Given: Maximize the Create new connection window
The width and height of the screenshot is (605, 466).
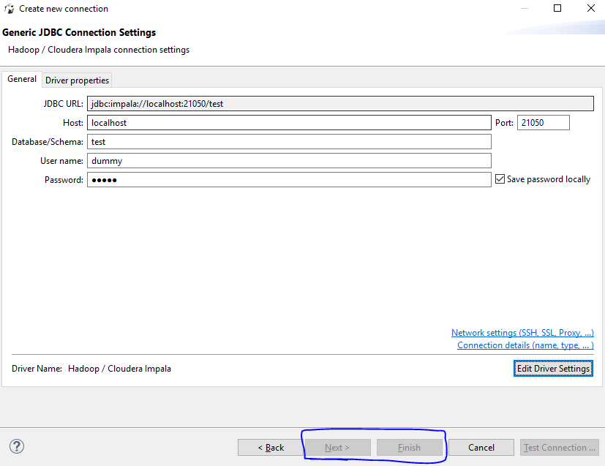Looking at the screenshot, I should pos(557,8).
